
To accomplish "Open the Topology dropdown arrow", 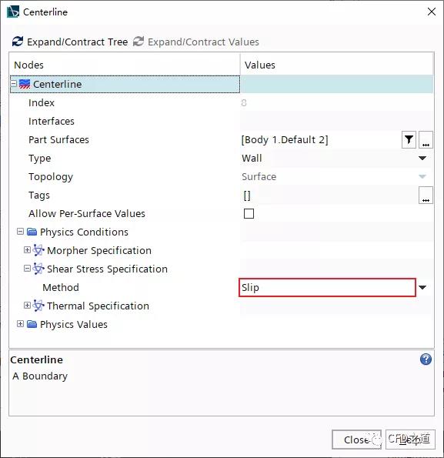I will click(422, 177).
